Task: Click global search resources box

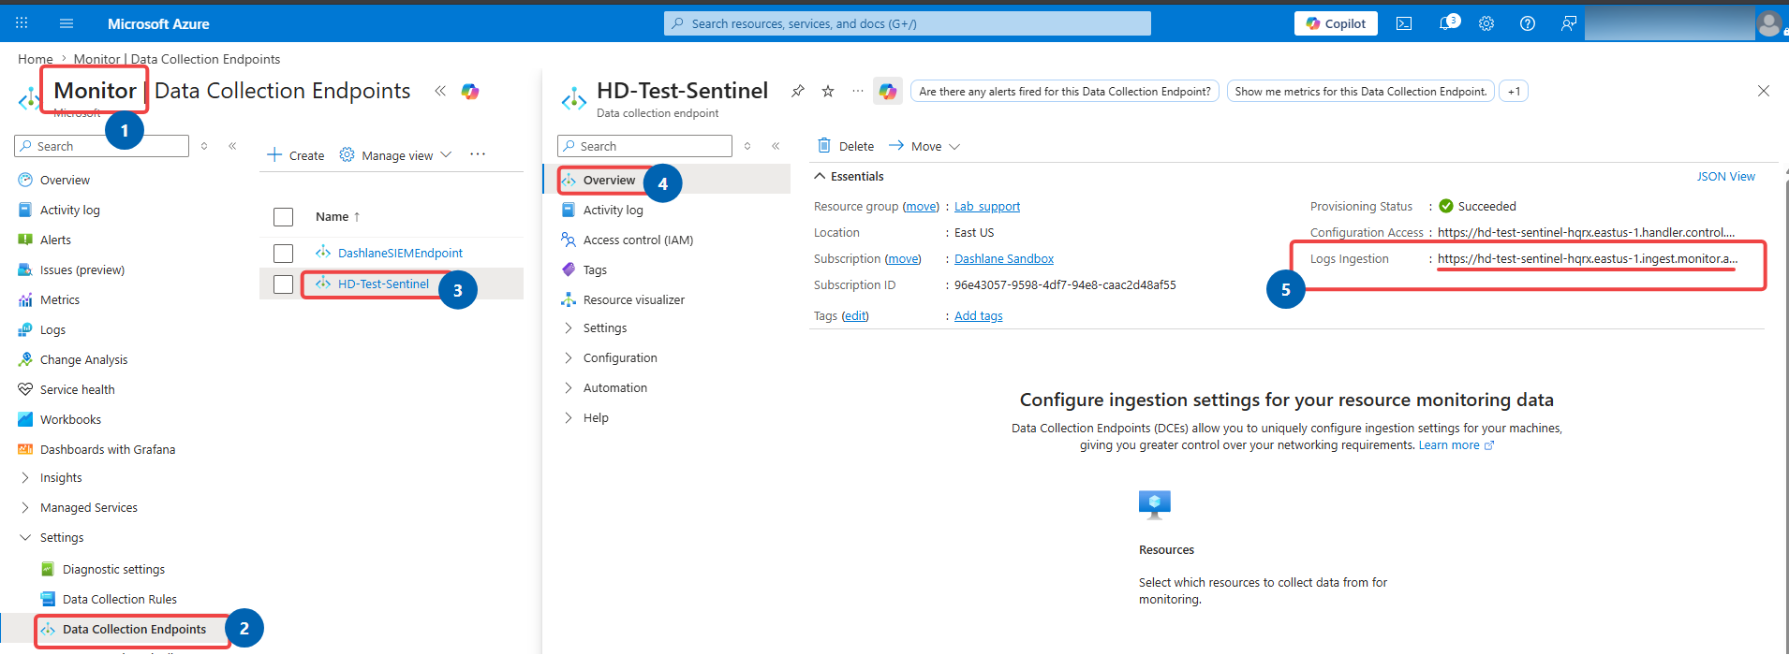Action: [908, 23]
